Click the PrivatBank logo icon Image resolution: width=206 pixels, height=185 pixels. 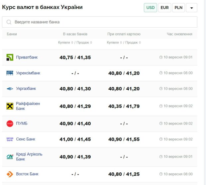(10, 57)
